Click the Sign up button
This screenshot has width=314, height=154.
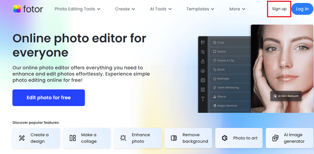tap(279, 9)
